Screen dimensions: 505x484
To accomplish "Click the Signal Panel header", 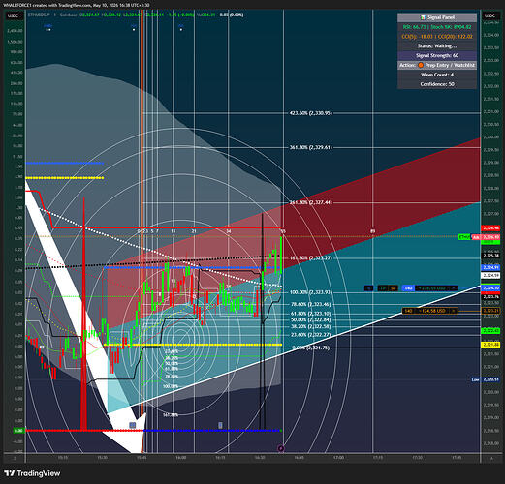I will (437, 17).
